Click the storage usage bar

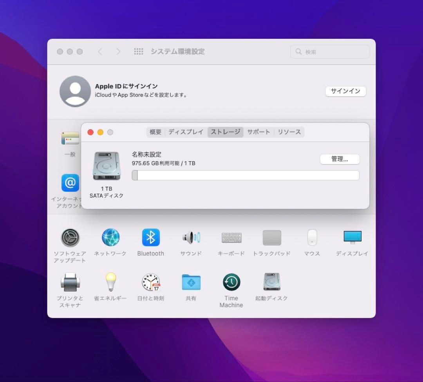(x=246, y=175)
